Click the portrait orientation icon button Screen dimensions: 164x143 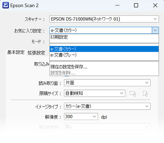coord(145,93)
